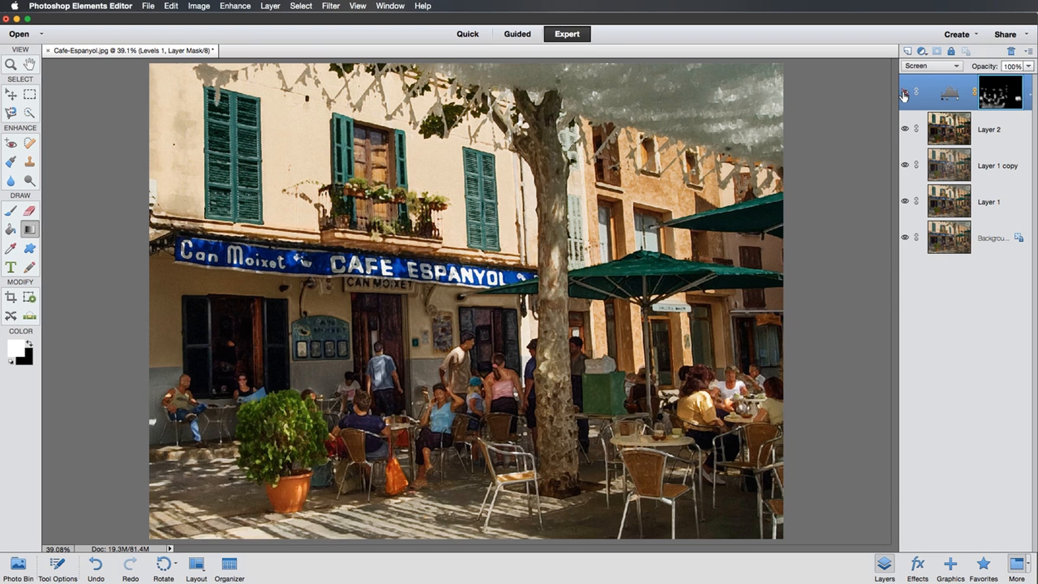Hide Layer 1 copy using its eye icon
Viewport: 1038px width, 584px height.
905,165
